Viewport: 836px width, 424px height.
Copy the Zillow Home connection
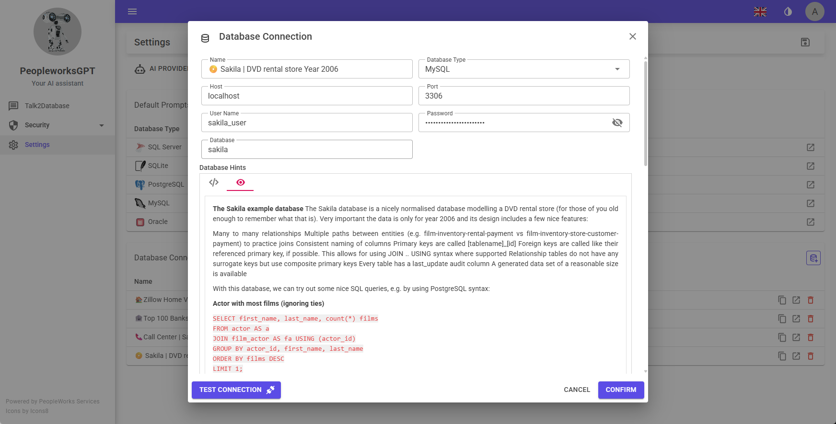pyautogui.click(x=782, y=300)
